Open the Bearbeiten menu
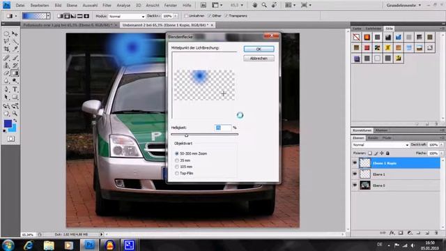This screenshot has width=446, height=251. tap(40, 5)
